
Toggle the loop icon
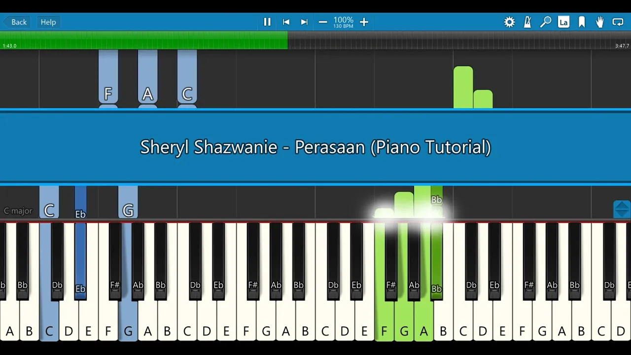(x=618, y=22)
